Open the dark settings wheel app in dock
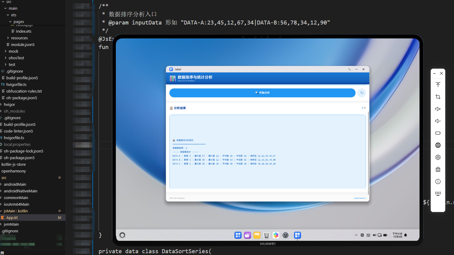 click(286, 235)
